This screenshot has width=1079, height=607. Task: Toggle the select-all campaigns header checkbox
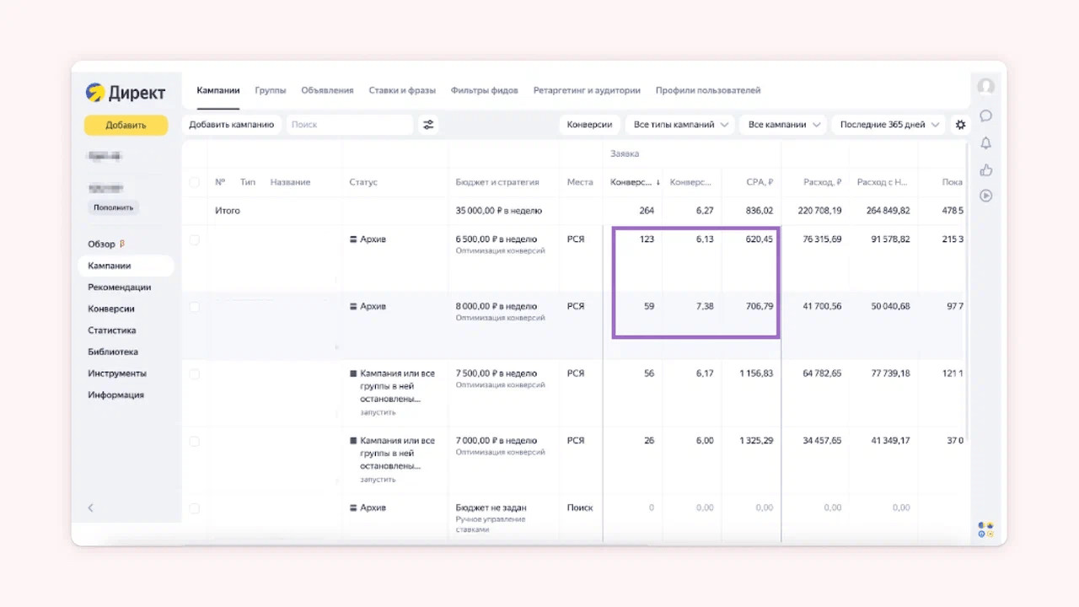coord(195,182)
